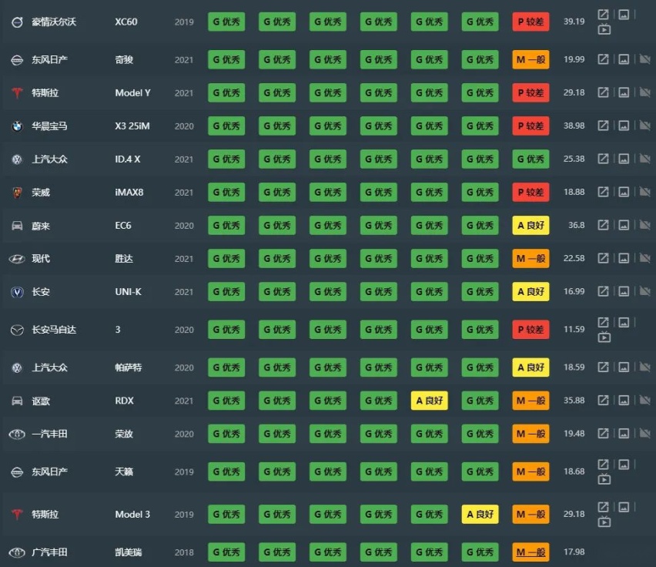This screenshot has width=656, height=567.
Task: Select the brand name 一汽丰田
Action: (50, 434)
